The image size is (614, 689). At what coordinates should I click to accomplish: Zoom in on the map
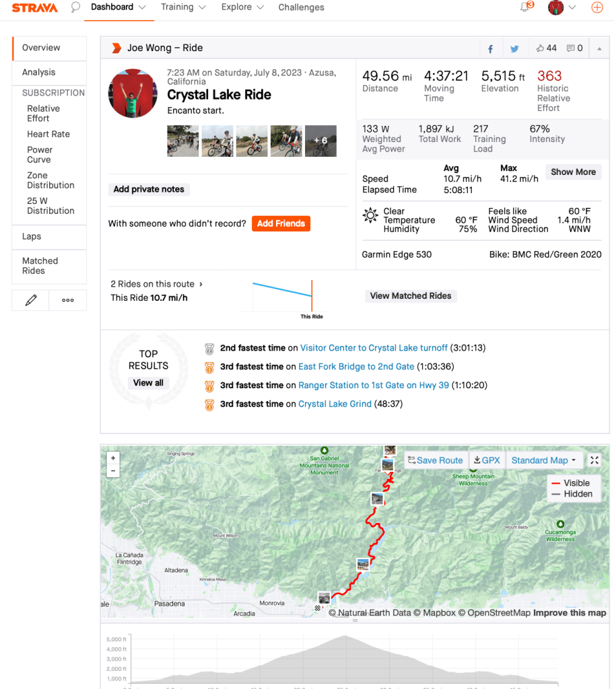(113, 458)
